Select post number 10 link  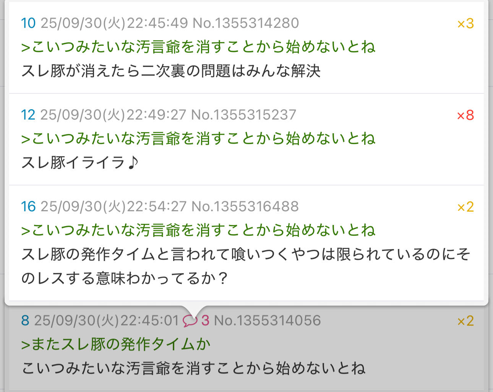tap(28, 23)
